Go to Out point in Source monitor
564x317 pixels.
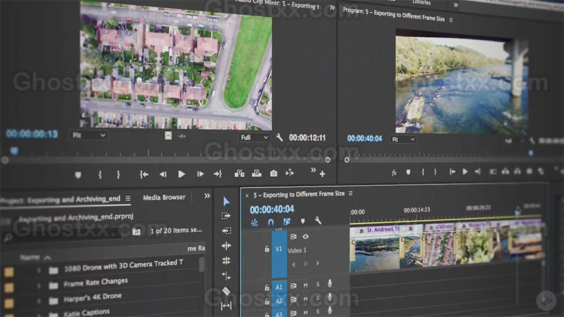218,174
